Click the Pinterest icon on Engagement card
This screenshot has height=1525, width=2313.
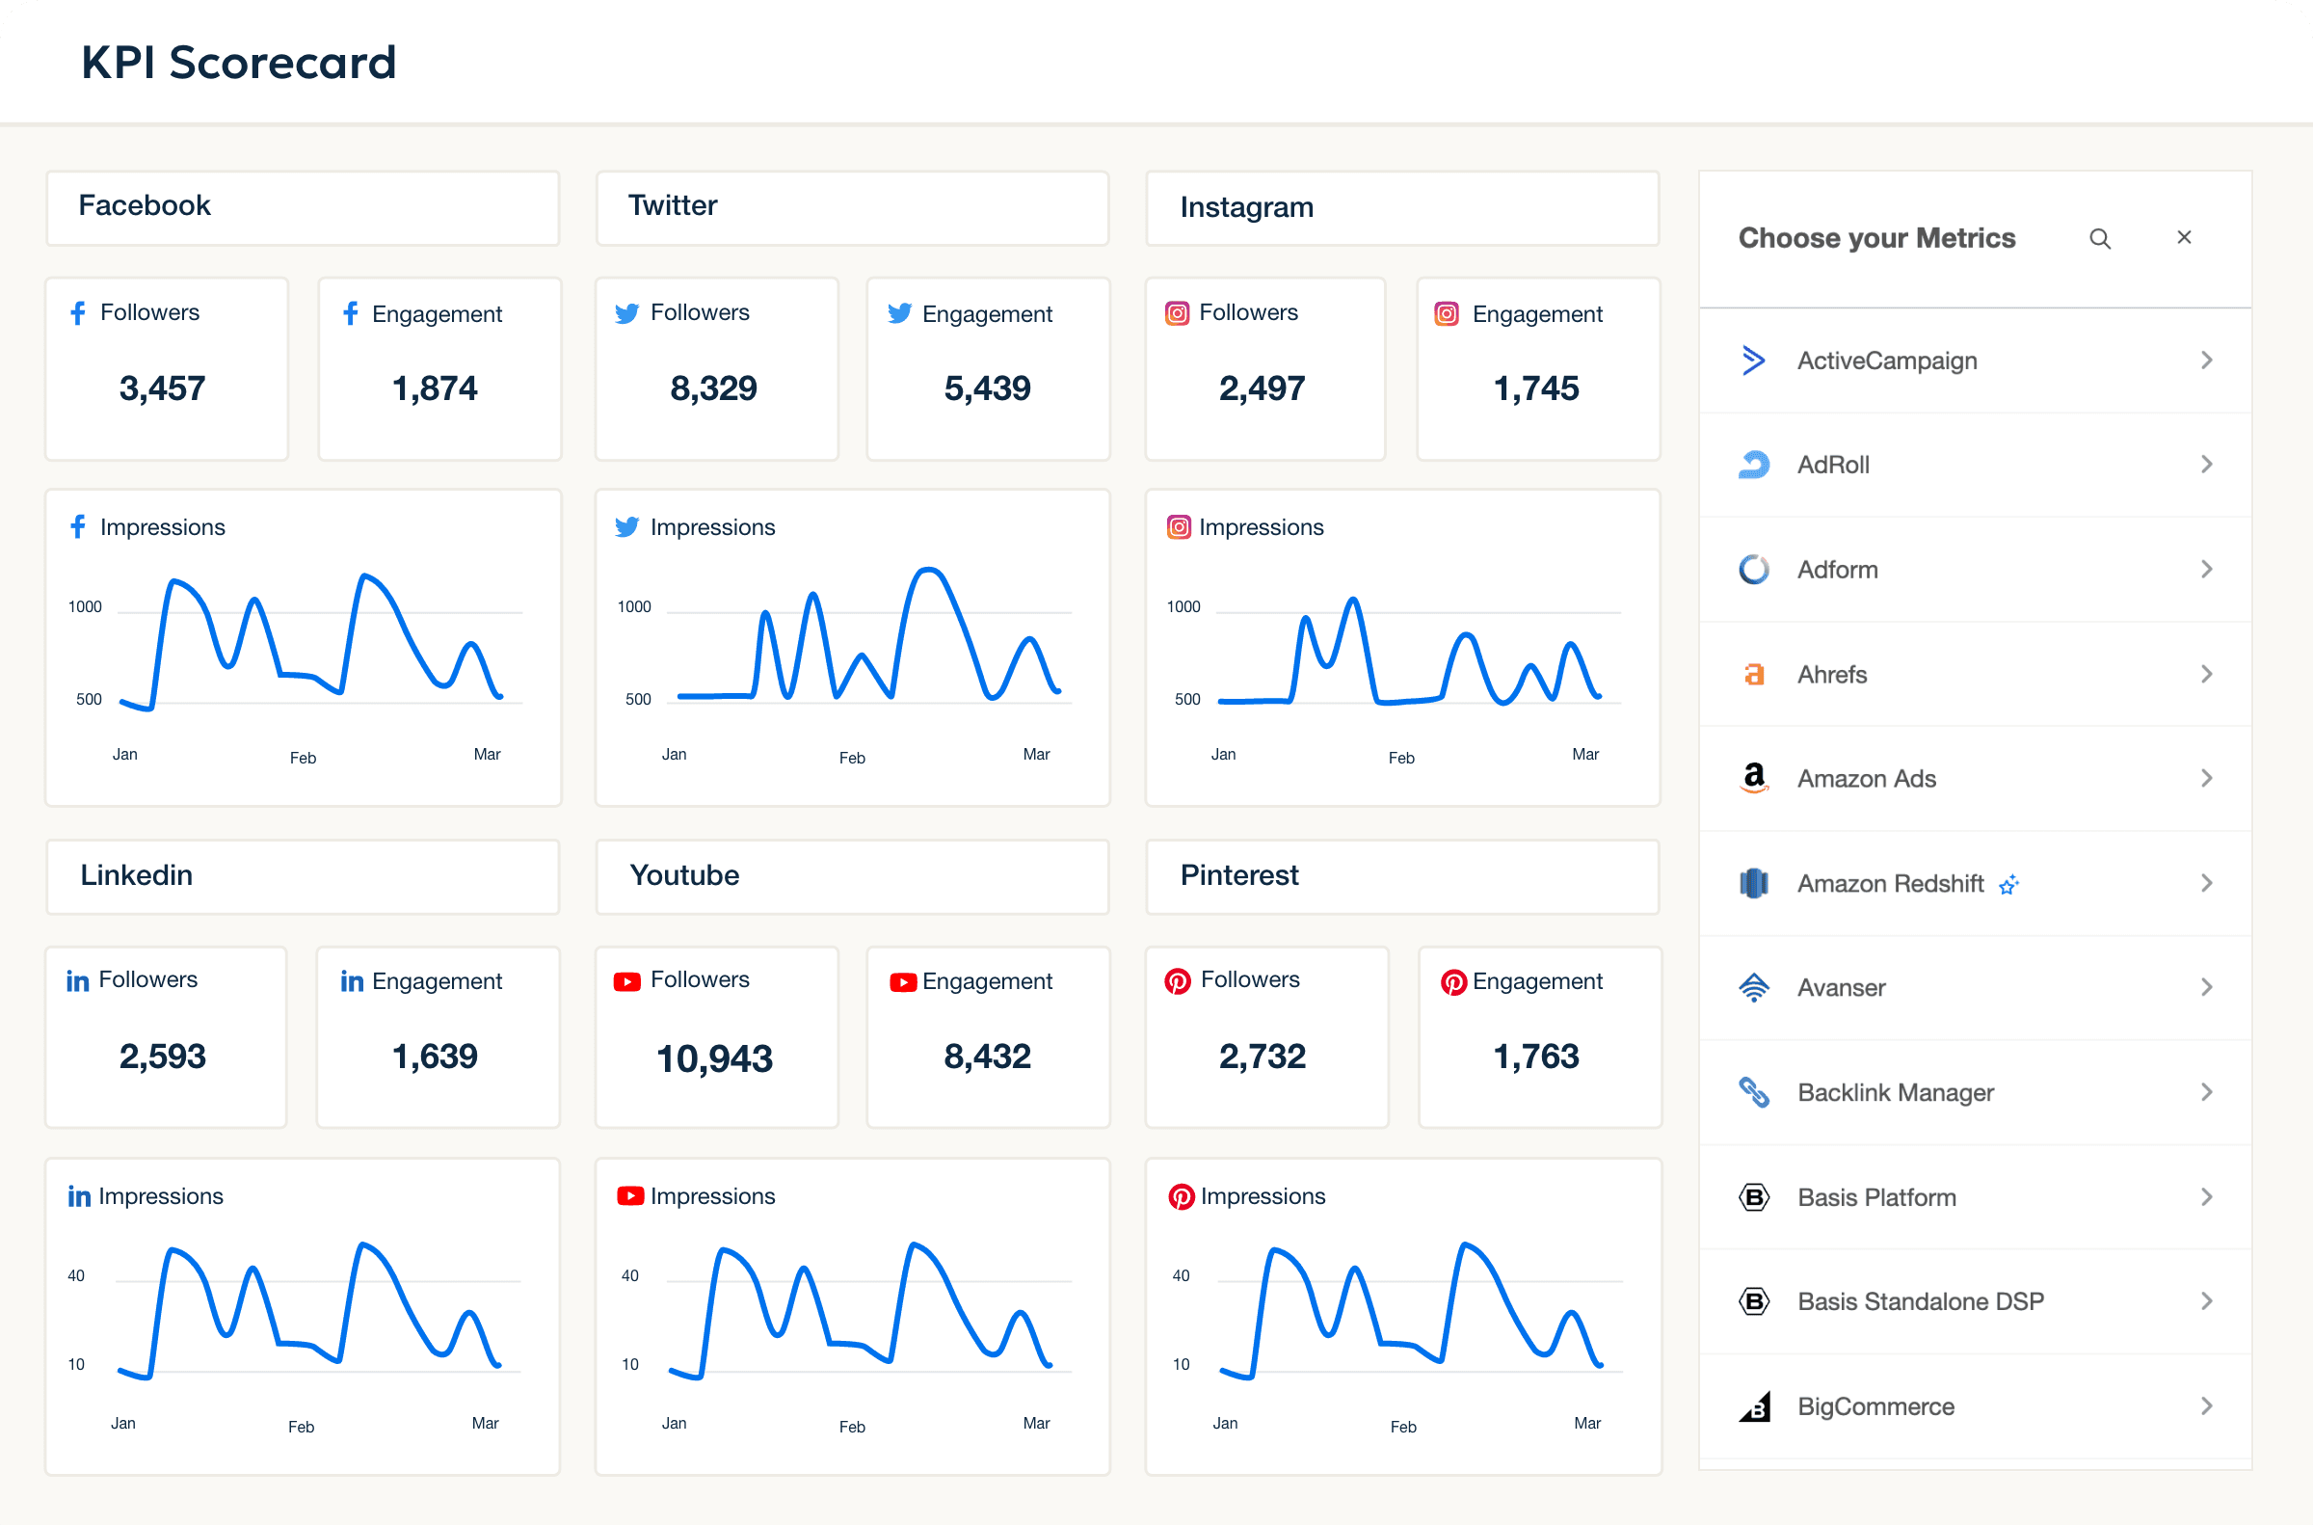[x=1453, y=980]
